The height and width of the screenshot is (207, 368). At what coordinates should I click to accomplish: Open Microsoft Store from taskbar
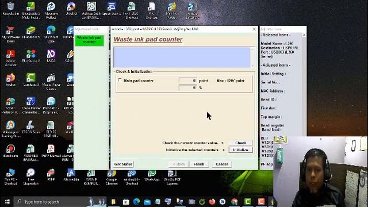tap(126, 202)
